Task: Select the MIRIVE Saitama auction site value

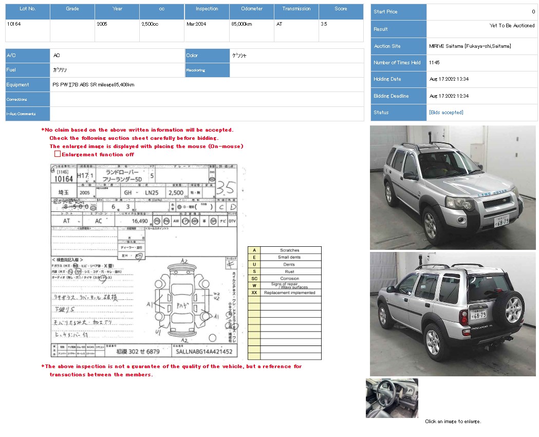Action: [470, 46]
